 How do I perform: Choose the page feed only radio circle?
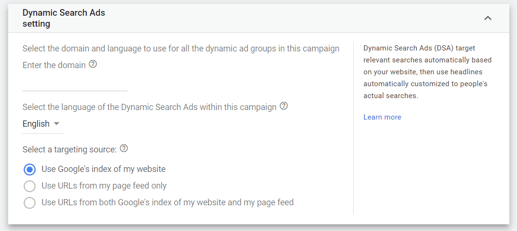click(x=30, y=186)
